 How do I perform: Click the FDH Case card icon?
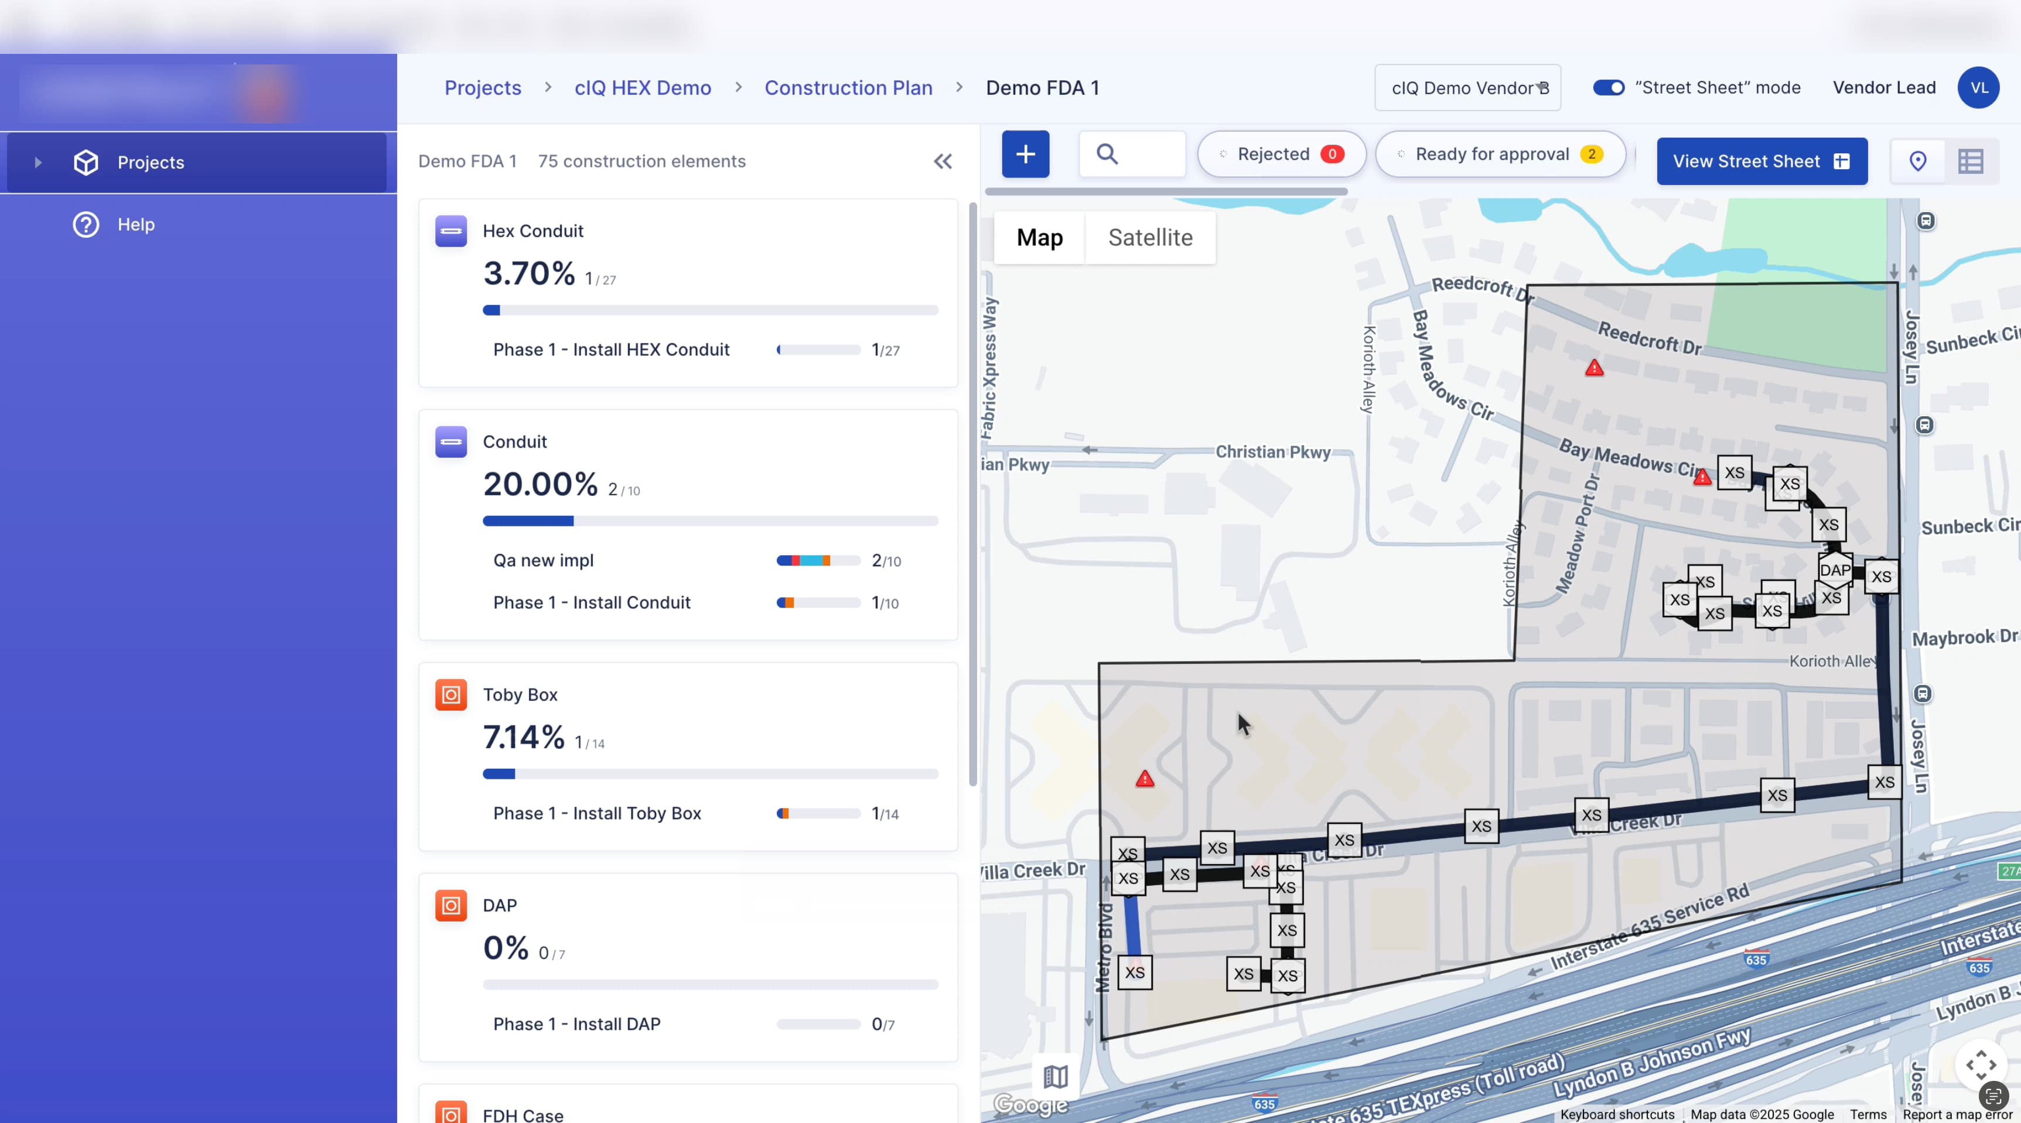pos(451,1113)
